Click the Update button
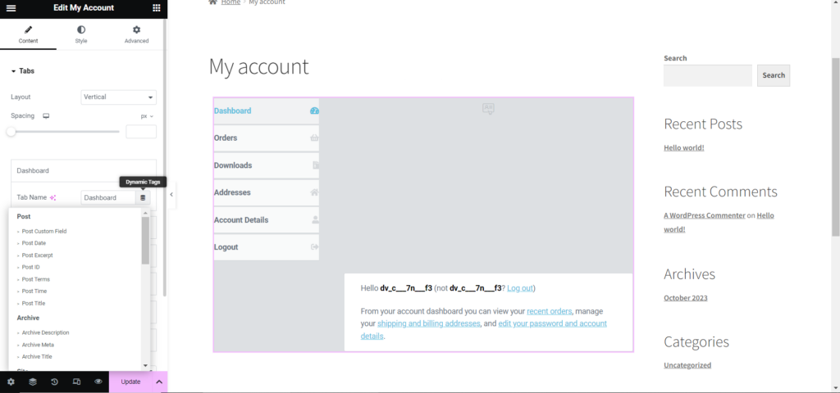 click(130, 382)
